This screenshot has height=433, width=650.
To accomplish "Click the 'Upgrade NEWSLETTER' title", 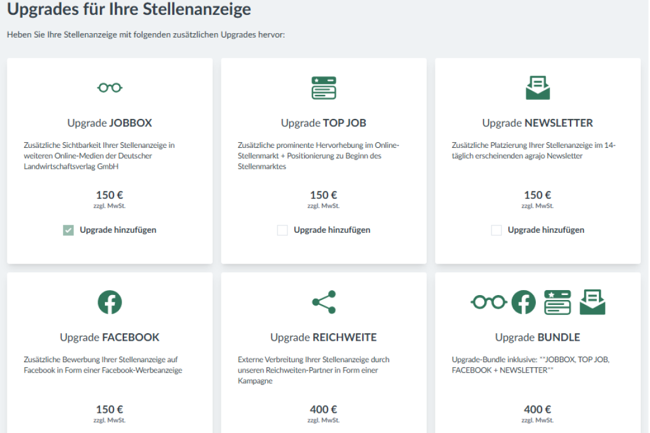I will 538,123.
